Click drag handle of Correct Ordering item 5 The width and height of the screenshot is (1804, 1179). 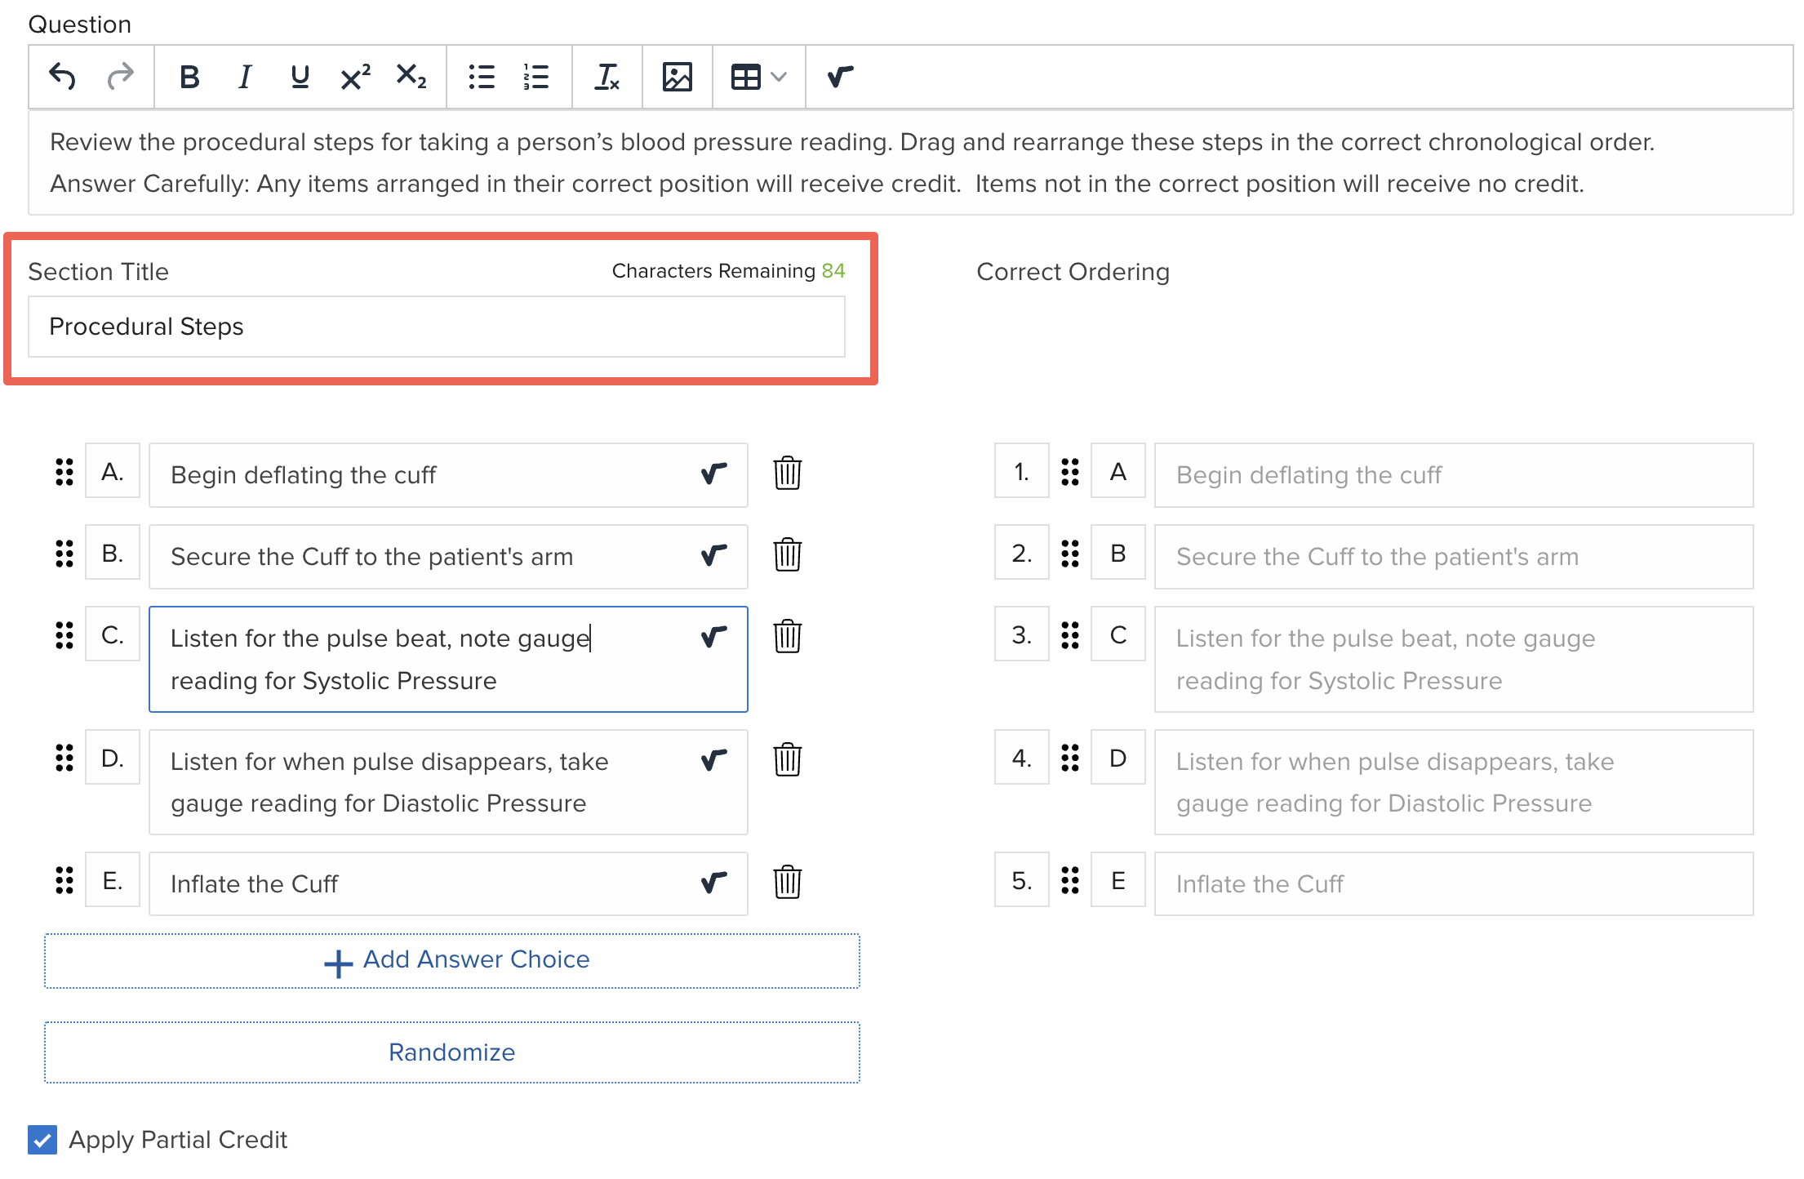1070,880
